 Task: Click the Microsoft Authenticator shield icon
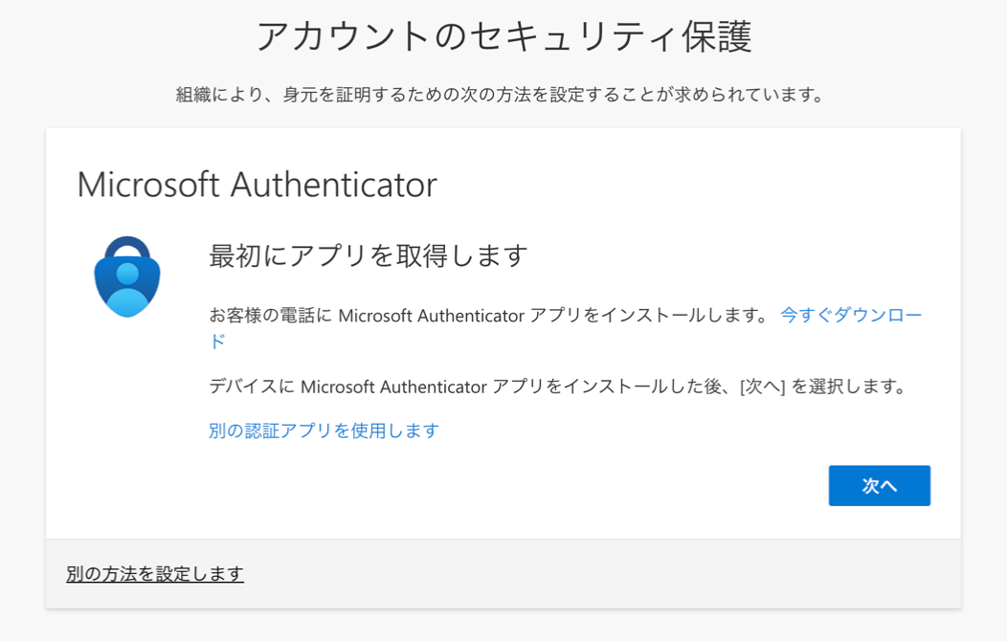tap(127, 276)
